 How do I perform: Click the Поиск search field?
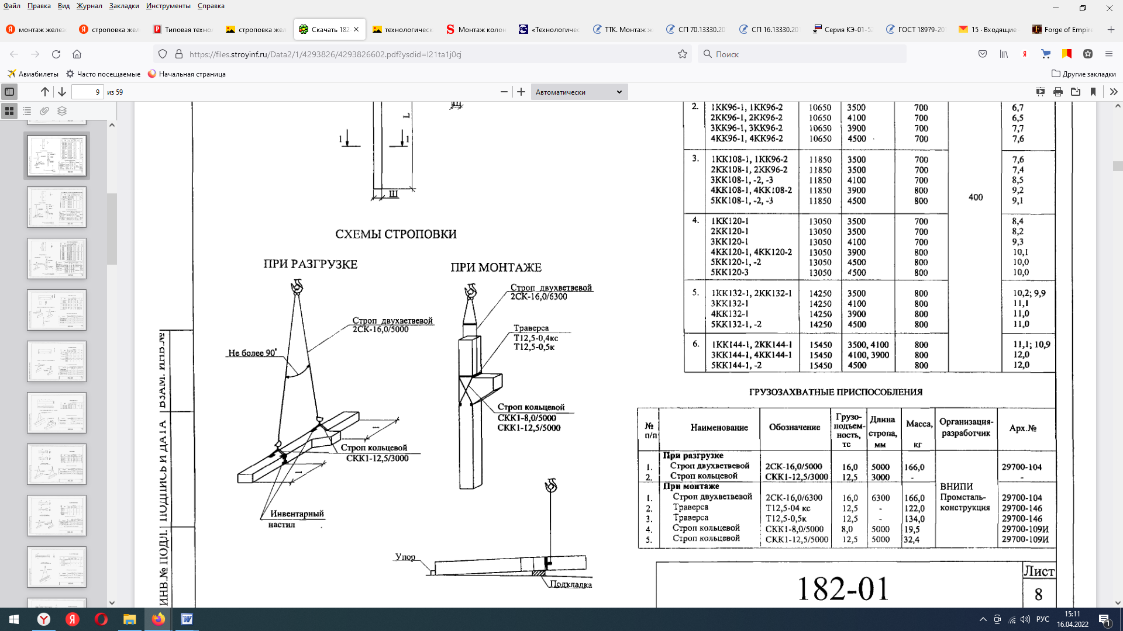(801, 54)
